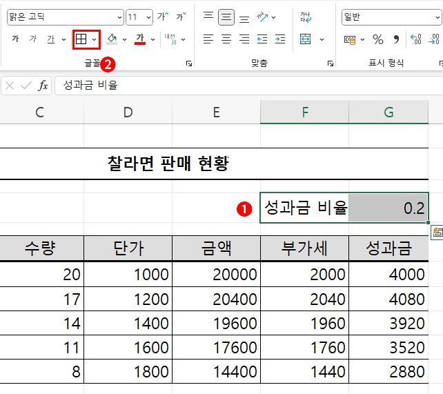Confirm formula bar entry checkmark
The width and height of the screenshot is (443, 394).
tap(26, 86)
